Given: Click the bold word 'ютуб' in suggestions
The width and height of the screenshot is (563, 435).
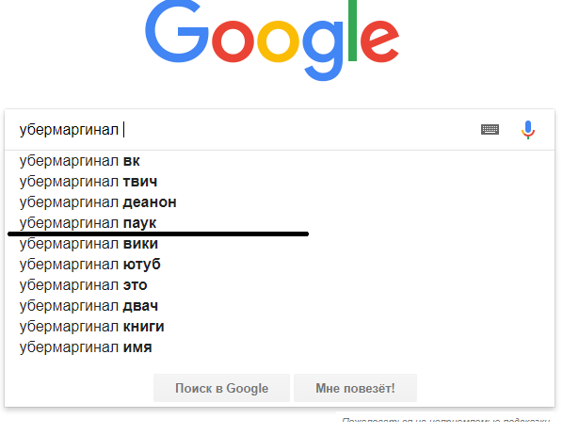Looking at the screenshot, I should click(x=142, y=265).
